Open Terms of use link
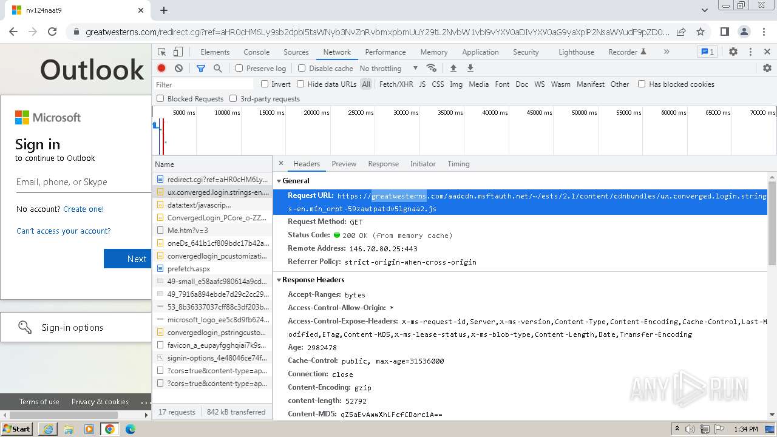Viewport: 777px width, 437px height. pyautogui.click(x=39, y=402)
